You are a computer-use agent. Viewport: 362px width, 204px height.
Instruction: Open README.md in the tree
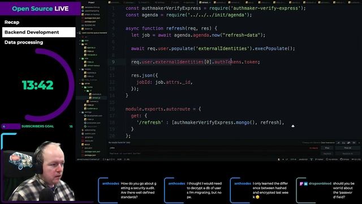90,25
